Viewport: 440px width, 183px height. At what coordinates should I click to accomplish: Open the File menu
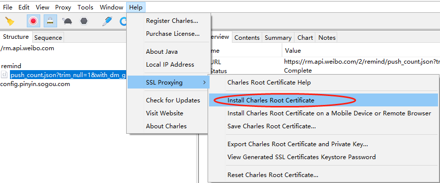[x=7, y=7]
